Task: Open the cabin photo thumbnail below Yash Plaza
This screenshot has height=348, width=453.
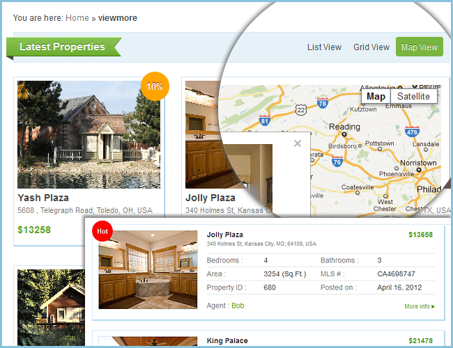Action: click(51, 308)
